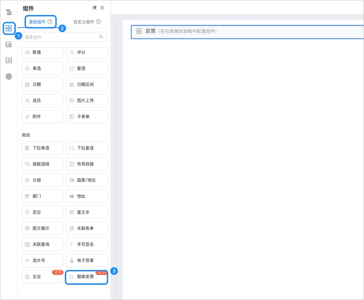Choose the 下拉复选 dropdown component
The height and width of the screenshot is (300, 364).
pyautogui.click(x=87, y=148)
